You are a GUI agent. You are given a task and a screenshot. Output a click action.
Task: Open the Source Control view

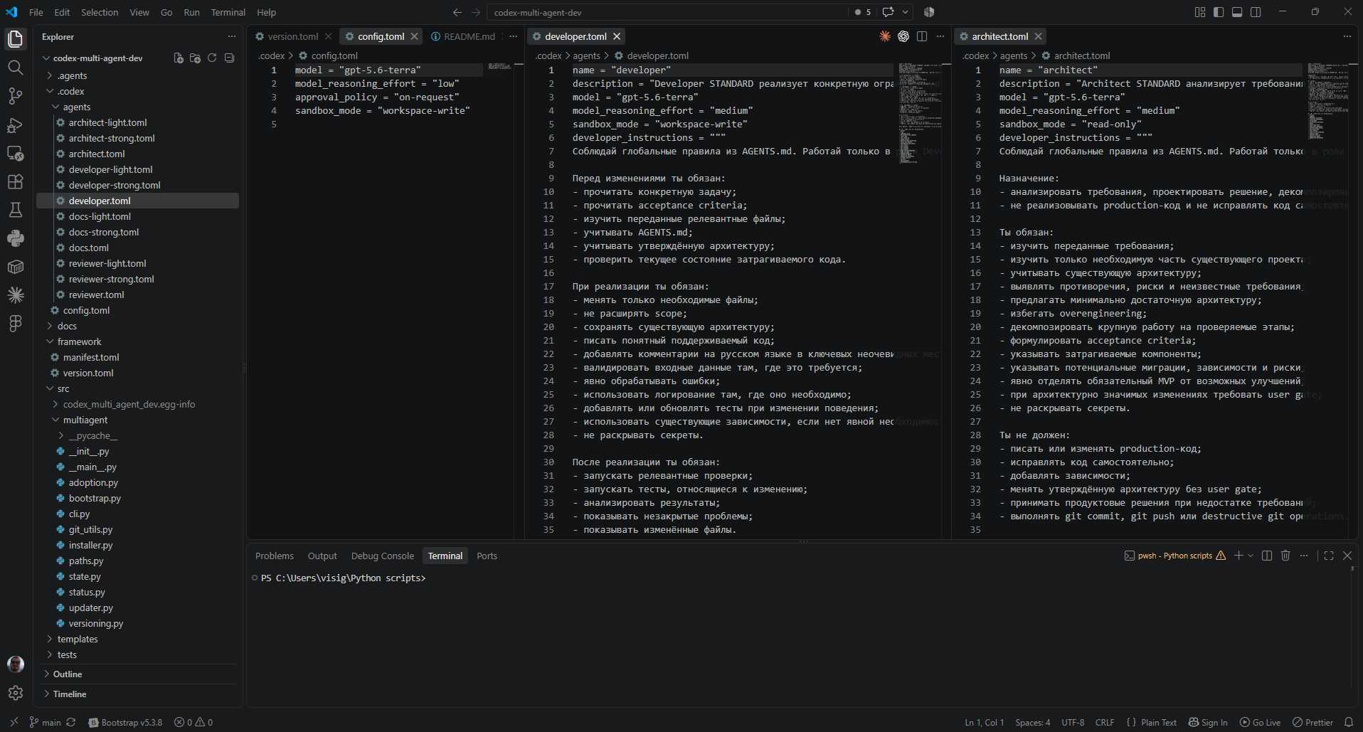[15, 96]
